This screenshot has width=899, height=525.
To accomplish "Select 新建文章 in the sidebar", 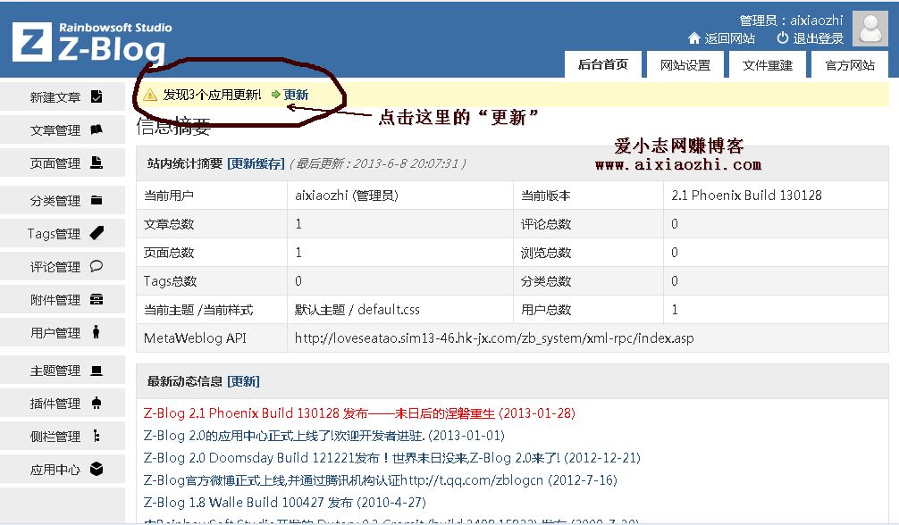I will (63, 96).
